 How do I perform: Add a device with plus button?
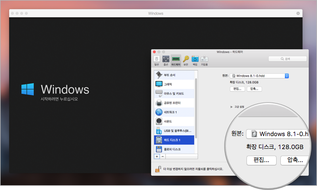(x=157, y=157)
